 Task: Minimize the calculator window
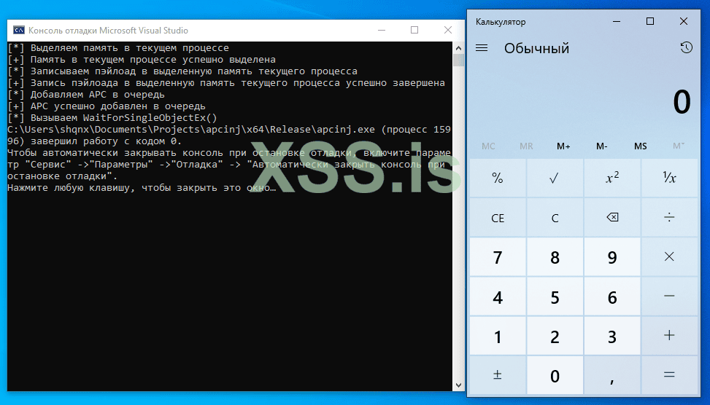click(x=617, y=21)
